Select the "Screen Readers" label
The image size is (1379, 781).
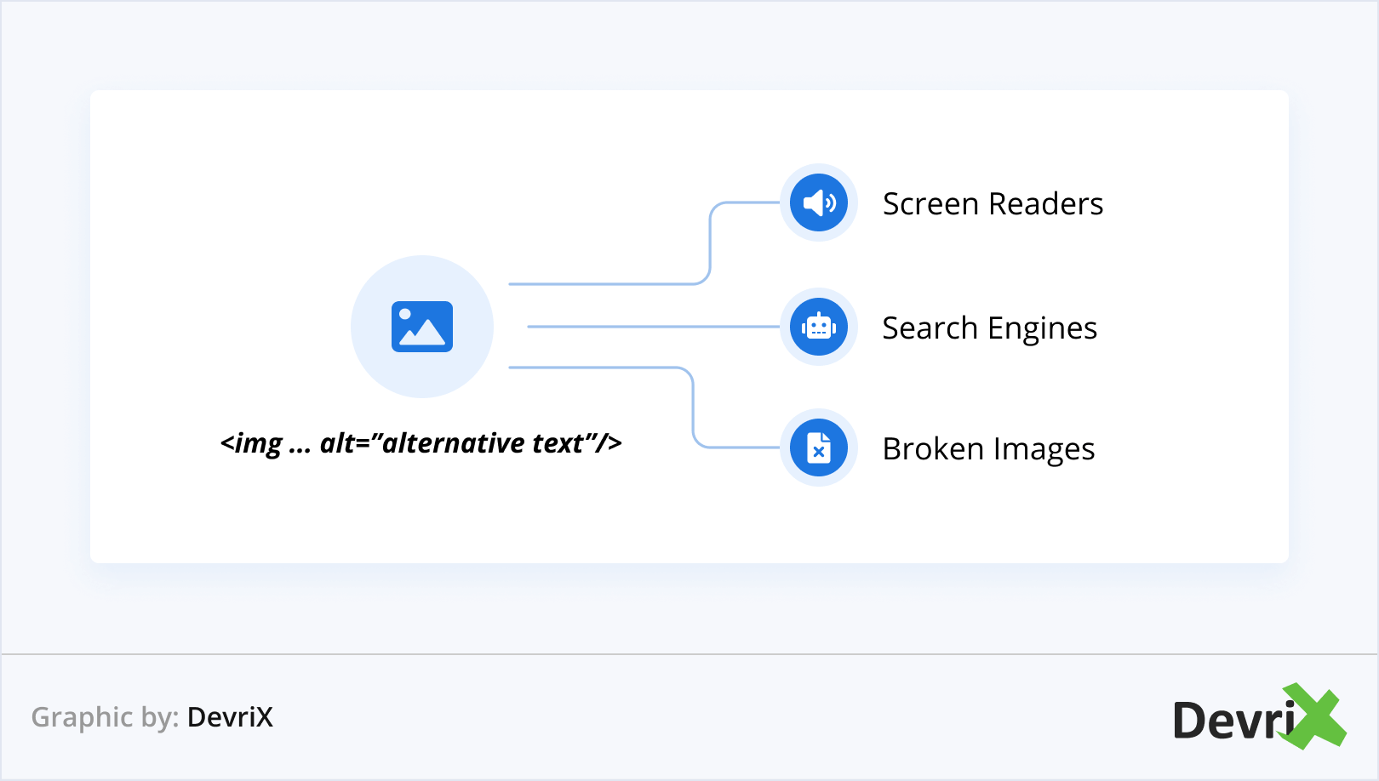click(x=993, y=204)
